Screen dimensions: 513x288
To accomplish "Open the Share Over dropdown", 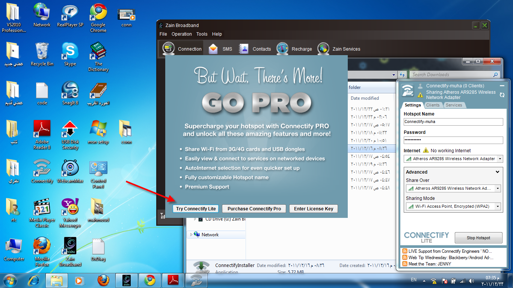I will pos(498,189).
